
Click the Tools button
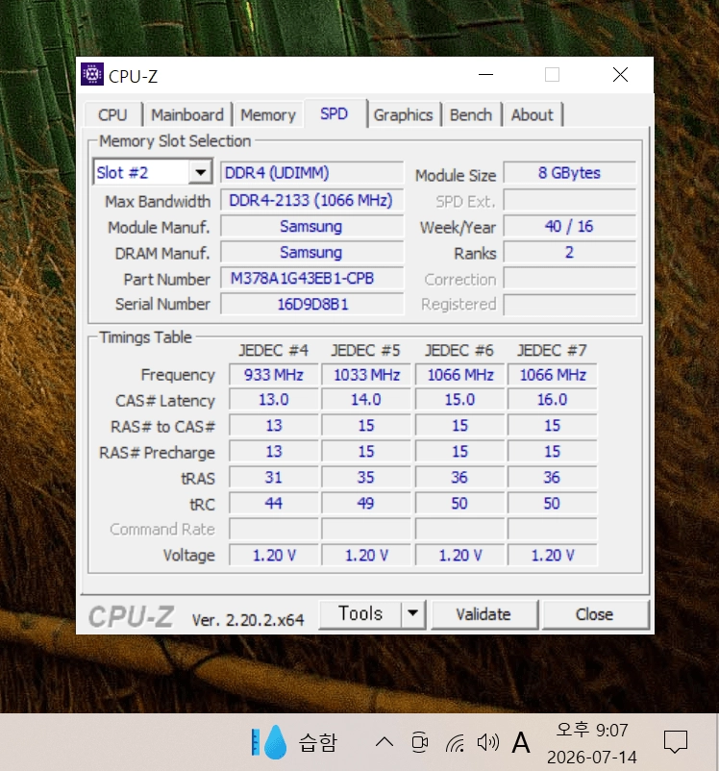tap(360, 613)
